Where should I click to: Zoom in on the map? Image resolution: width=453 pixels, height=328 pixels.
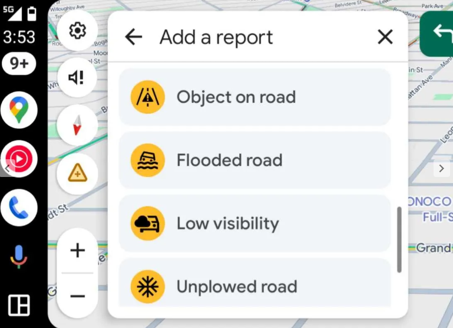click(78, 251)
